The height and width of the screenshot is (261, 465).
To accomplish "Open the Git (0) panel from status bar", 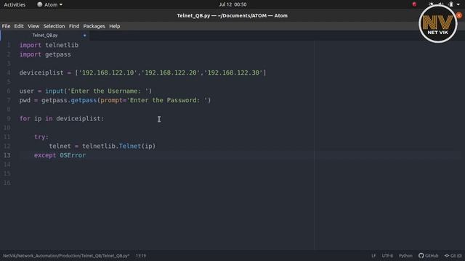I will click(x=453, y=256).
